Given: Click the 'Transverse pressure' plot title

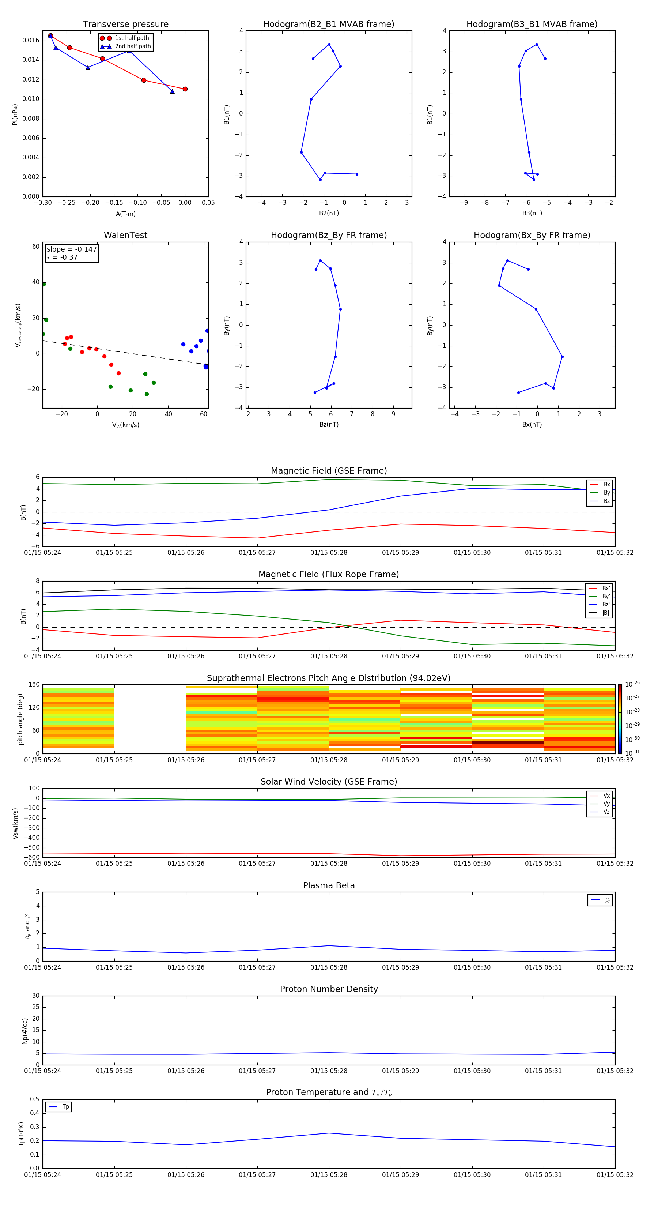Looking at the screenshot, I should click(x=125, y=25).
